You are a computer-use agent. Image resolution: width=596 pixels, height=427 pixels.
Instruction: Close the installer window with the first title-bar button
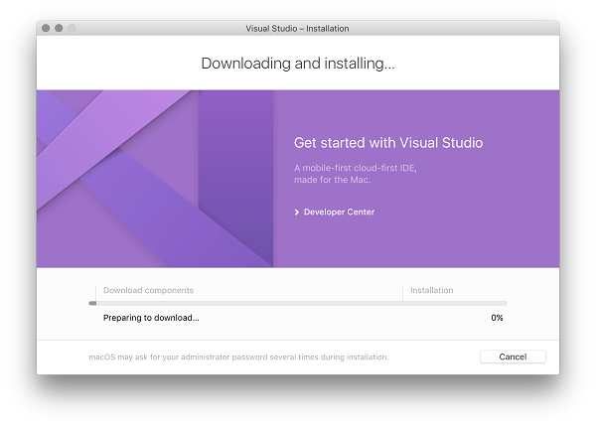coord(46,28)
